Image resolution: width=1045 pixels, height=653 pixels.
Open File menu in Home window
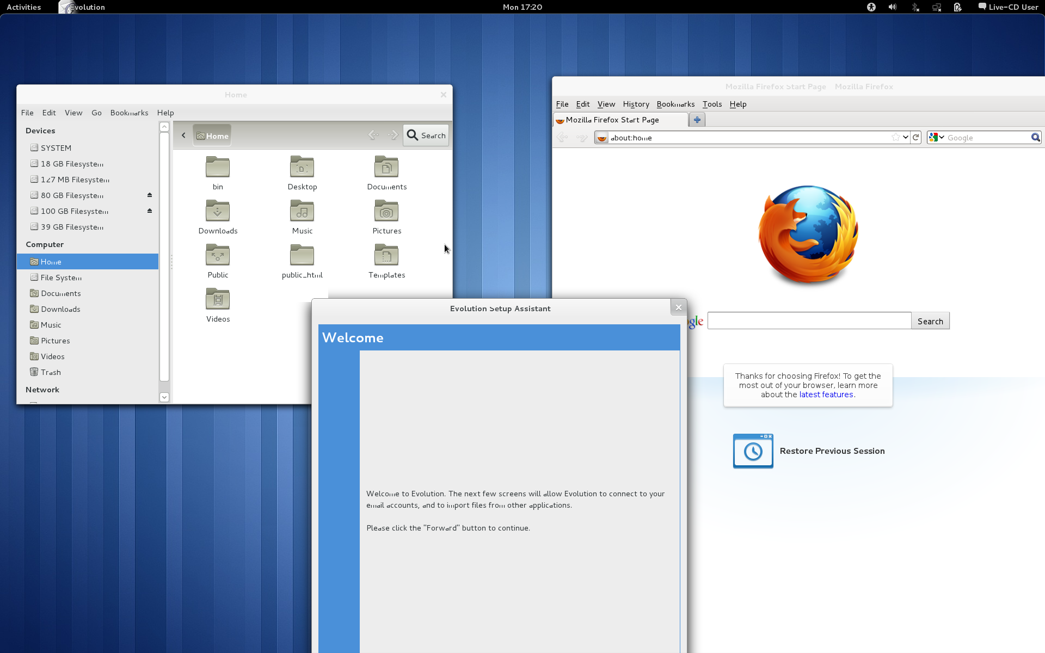point(27,113)
